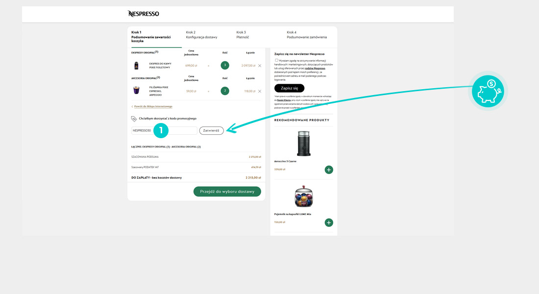Click the REKOMENDOWANE PRODUKTY heading
The image size is (539, 294).
tap(302, 120)
